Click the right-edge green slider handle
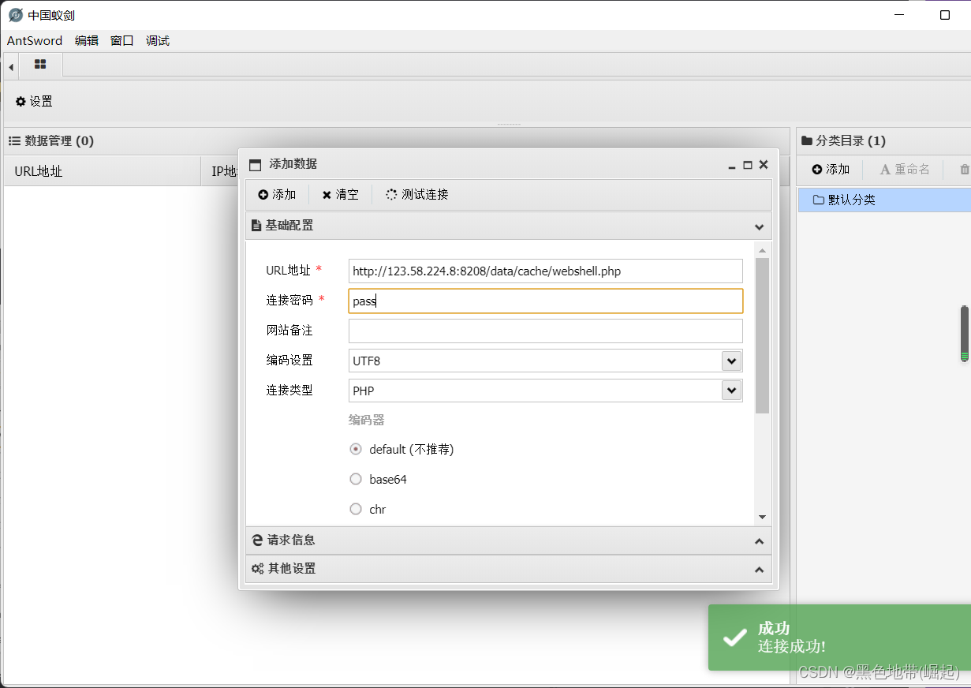Viewport: 971px width, 688px height. pos(964,334)
